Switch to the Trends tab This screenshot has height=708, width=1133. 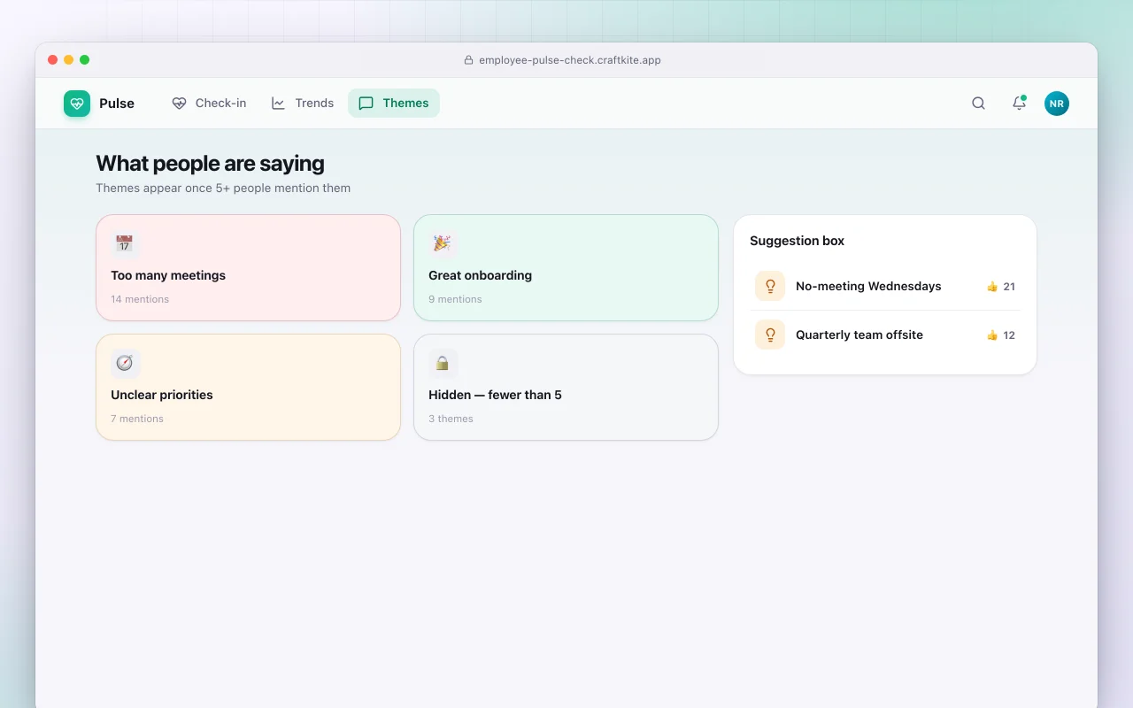[302, 104]
